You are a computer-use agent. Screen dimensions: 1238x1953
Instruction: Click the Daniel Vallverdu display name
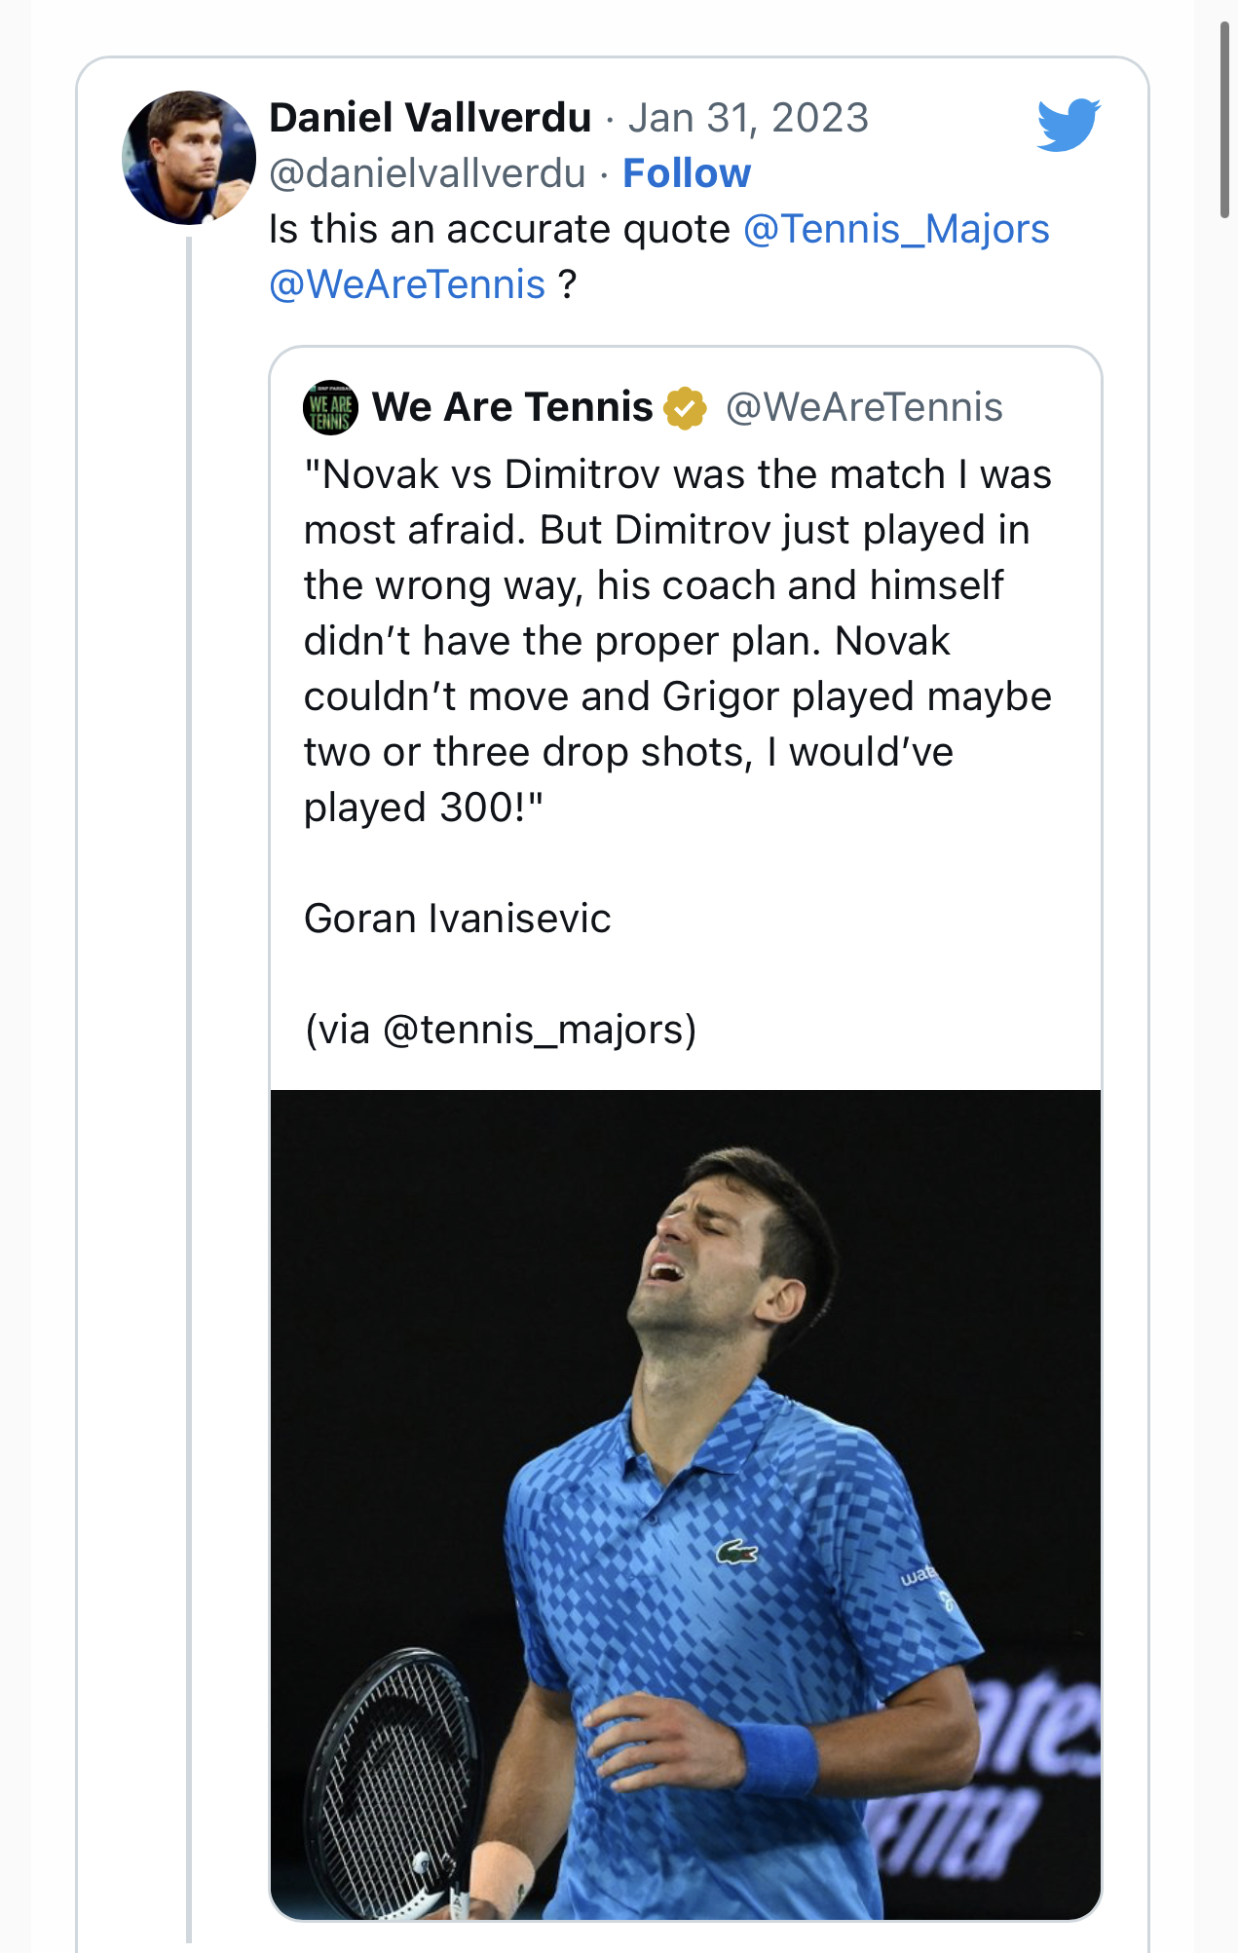431,118
